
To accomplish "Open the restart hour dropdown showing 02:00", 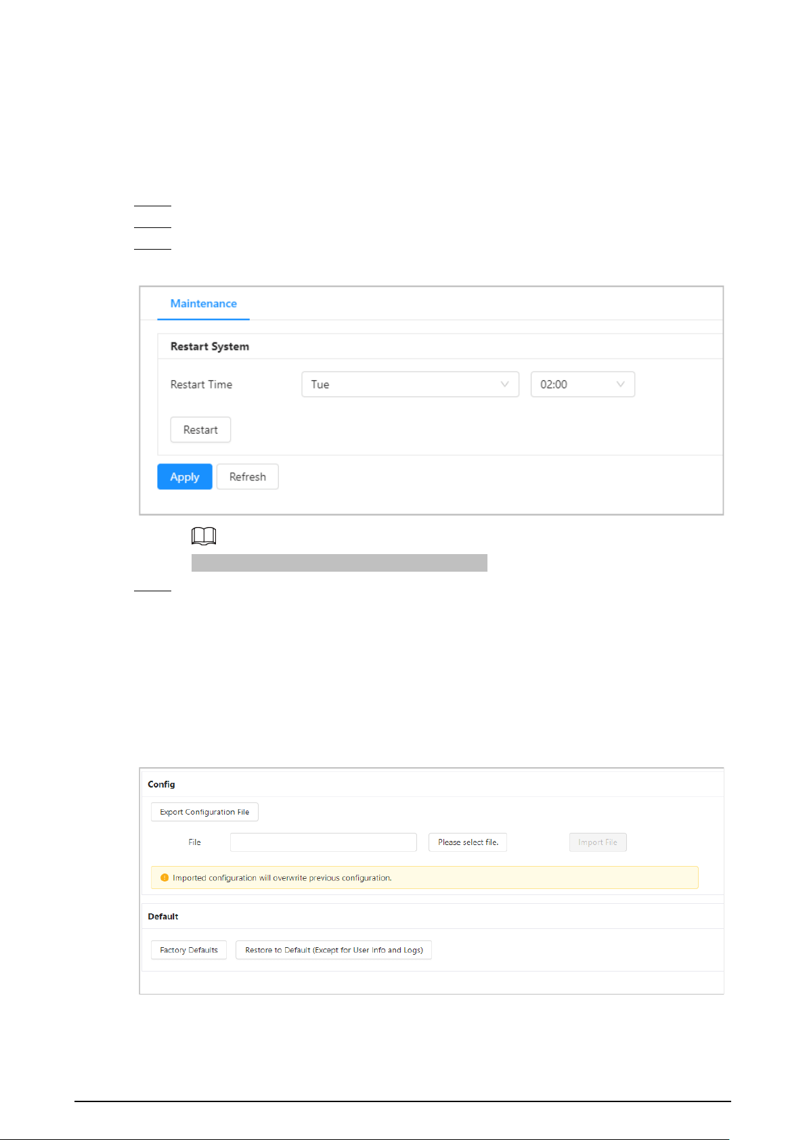I will [583, 384].
